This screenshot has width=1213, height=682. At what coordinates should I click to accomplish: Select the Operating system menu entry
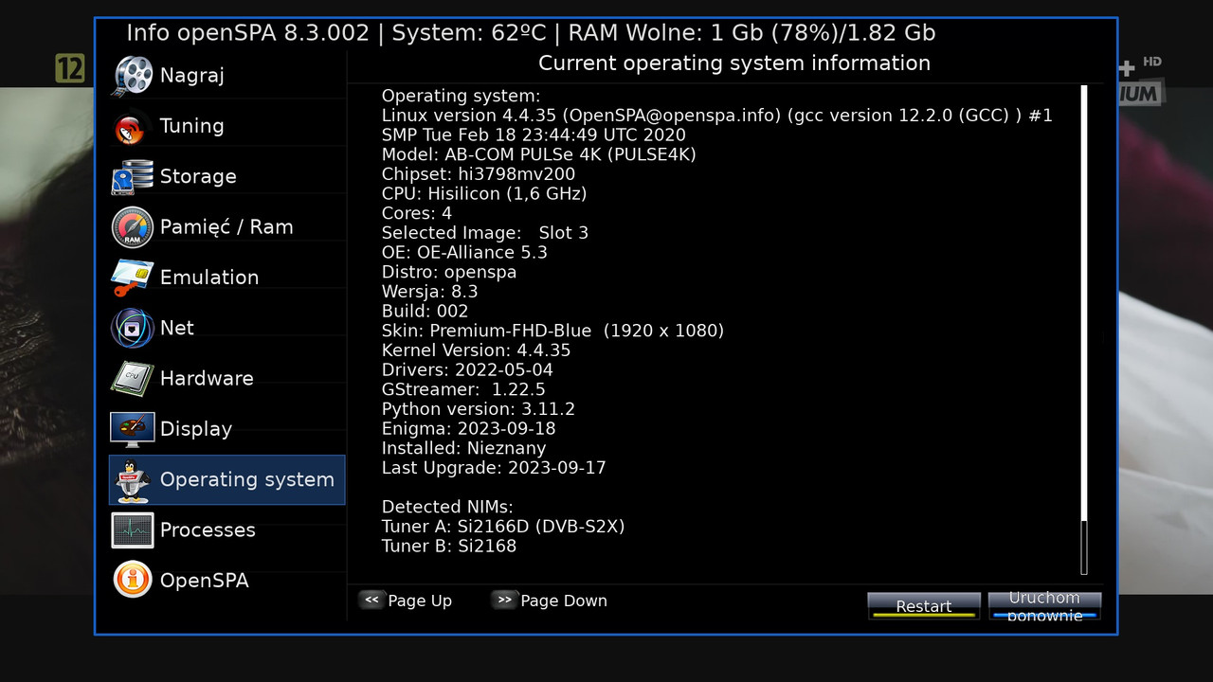[x=227, y=479]
